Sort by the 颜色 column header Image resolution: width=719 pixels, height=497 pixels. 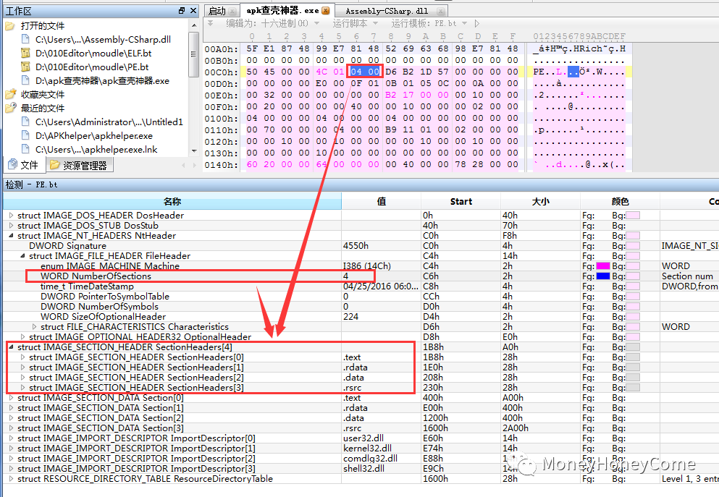tap(620, 202)
